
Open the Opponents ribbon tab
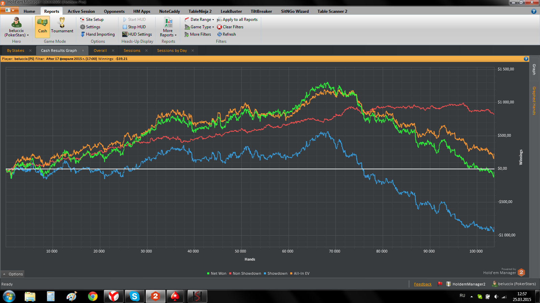[x=114, y=11]
